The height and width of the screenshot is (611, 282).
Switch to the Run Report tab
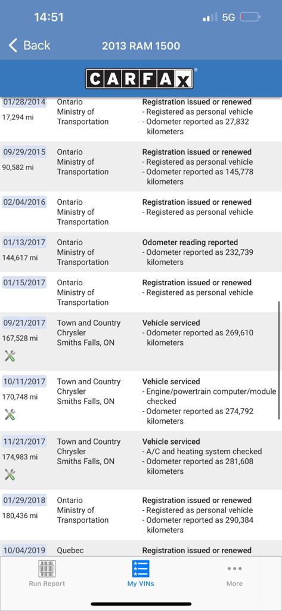tap(47, 573)
